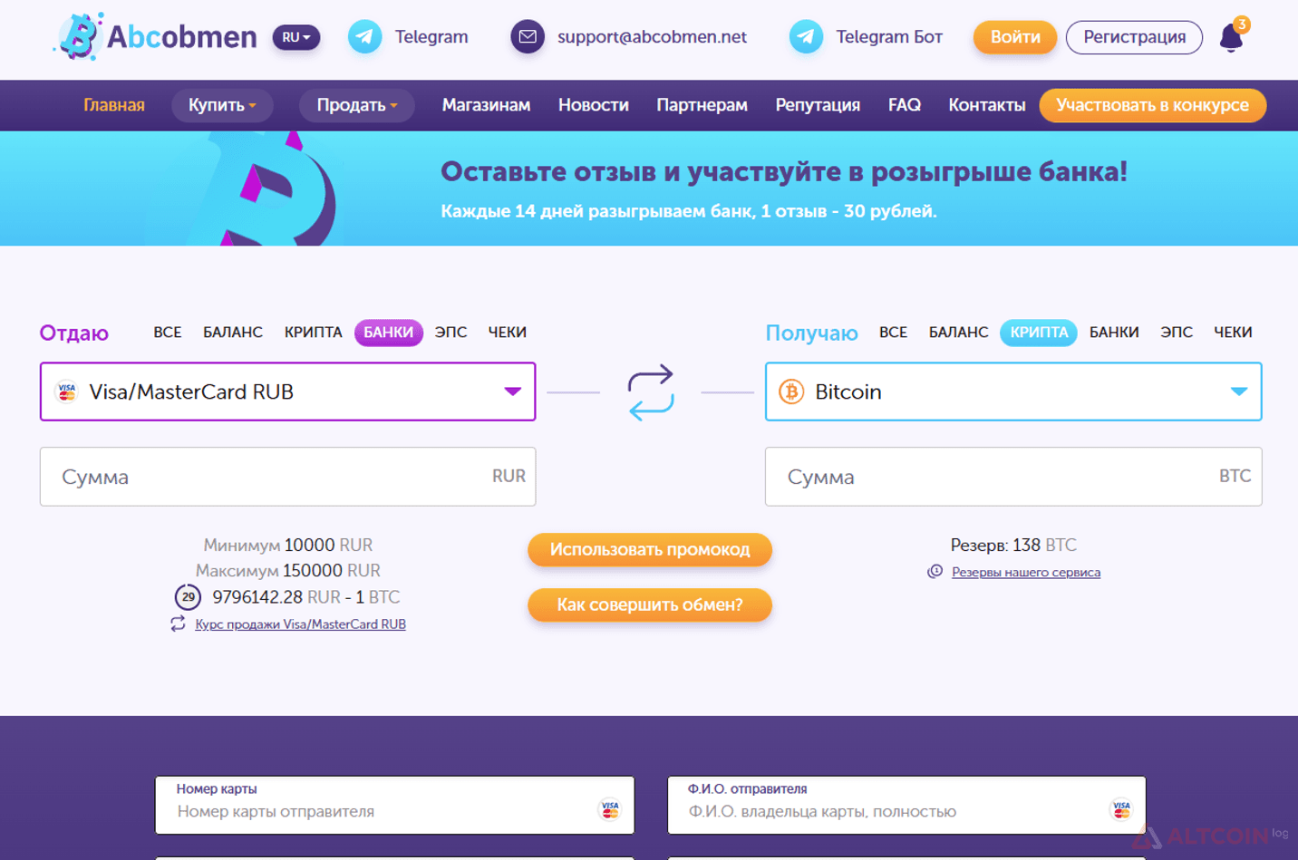Click Использовать промокод button
1298x860 pixels.
click(650, 549)
